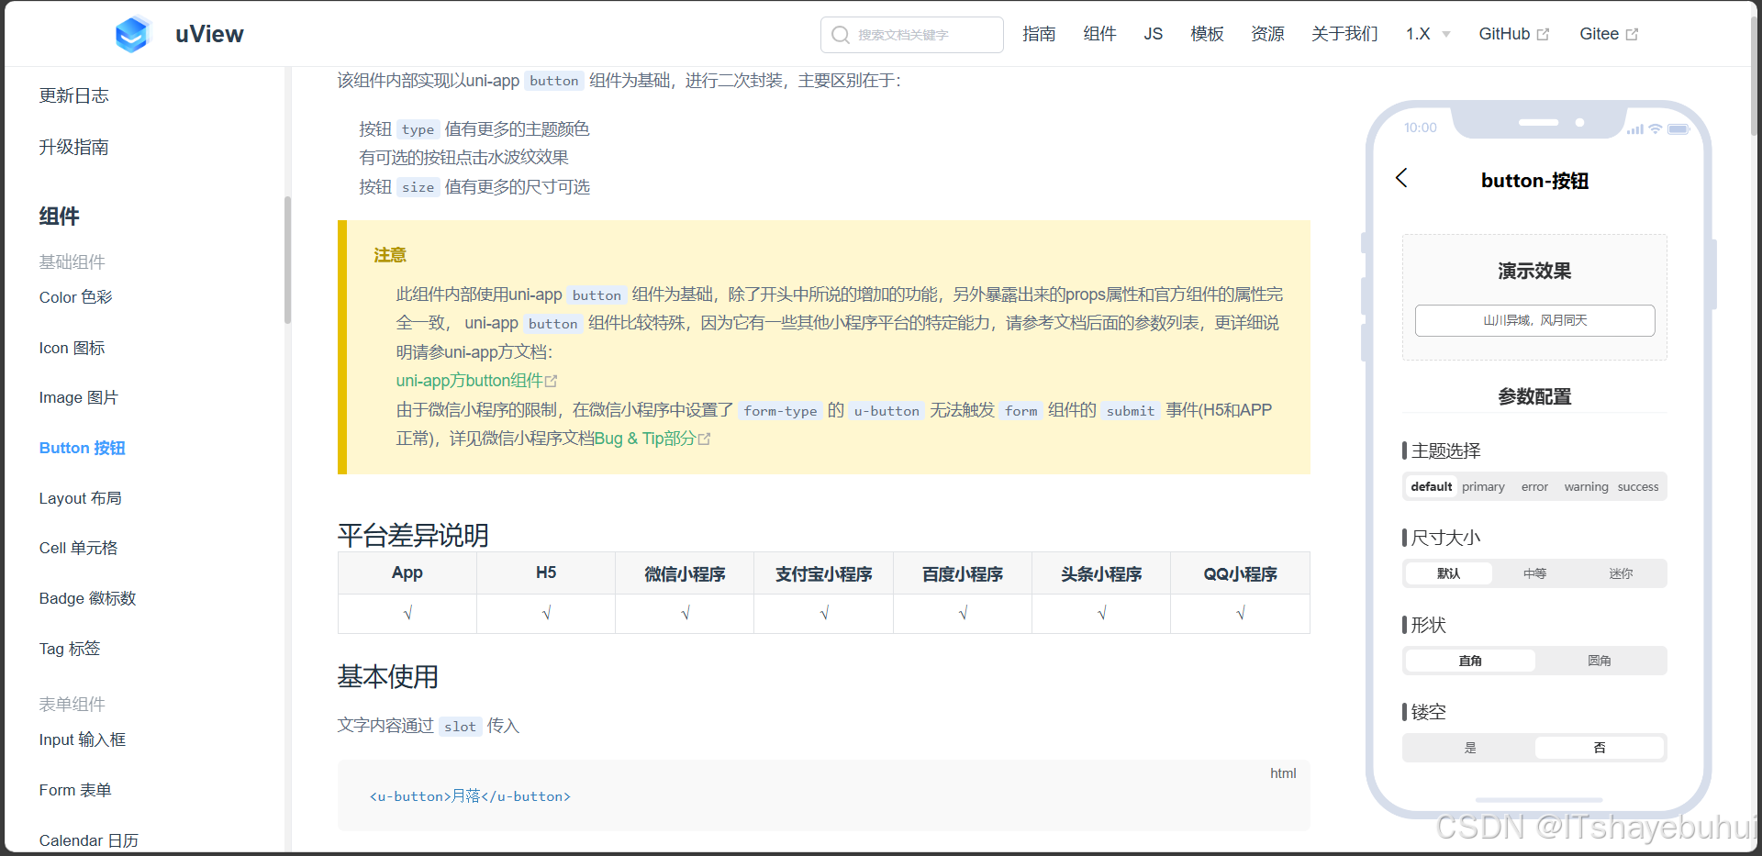The height and width of the screenshot is (856, 1762).
Task: Choose 中等 size option
Action: click(x=1534, y=573)
